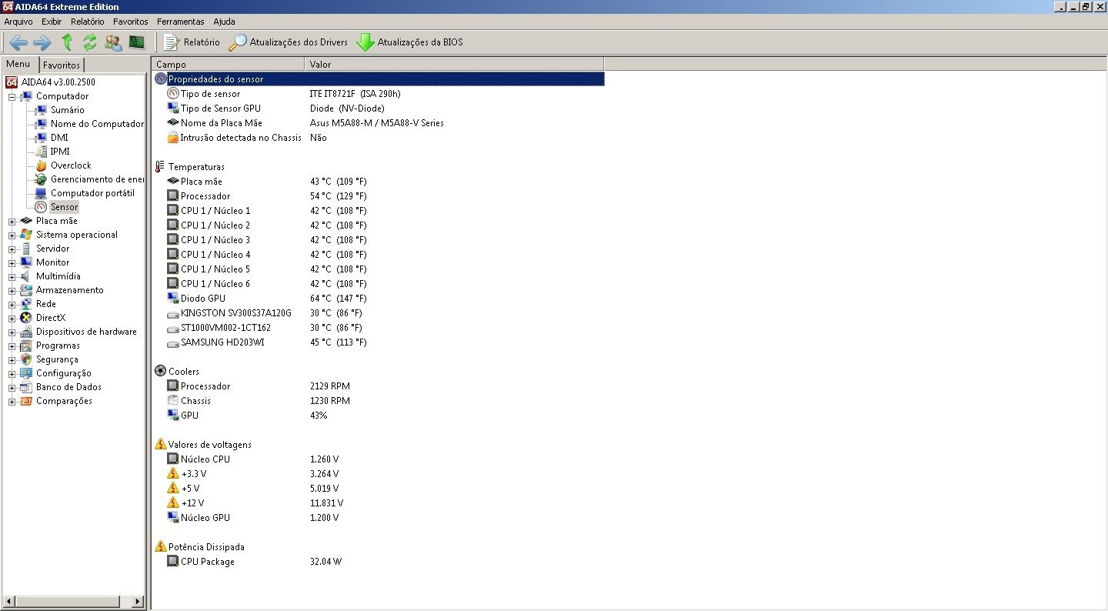Image resolution: width=1108 pixels, height=611 pixels.
Task: Click the Potência Dissipada warning icon
Action: click(161, 547)
